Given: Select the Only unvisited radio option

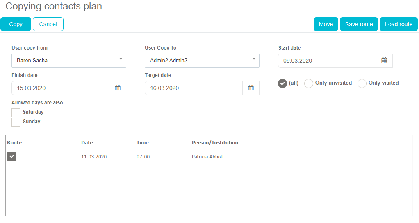Looking at the screenshot, I should click(309, 83).
